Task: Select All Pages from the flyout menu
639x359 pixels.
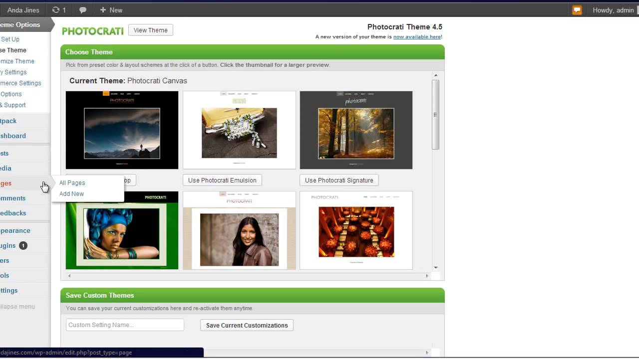Action: pyautogui.click(x=72, y=183)
